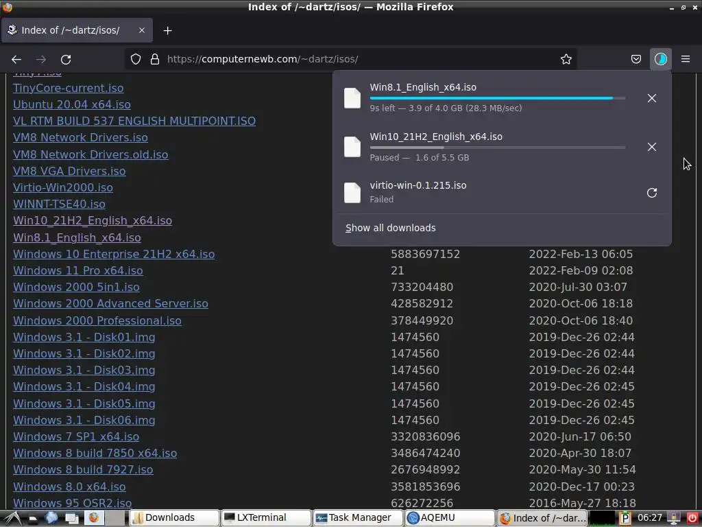The width and height of the screenshot is (702, 527).
Task: Open VM8 Network Drivers.old.iso link
Action: click(90, 154)
